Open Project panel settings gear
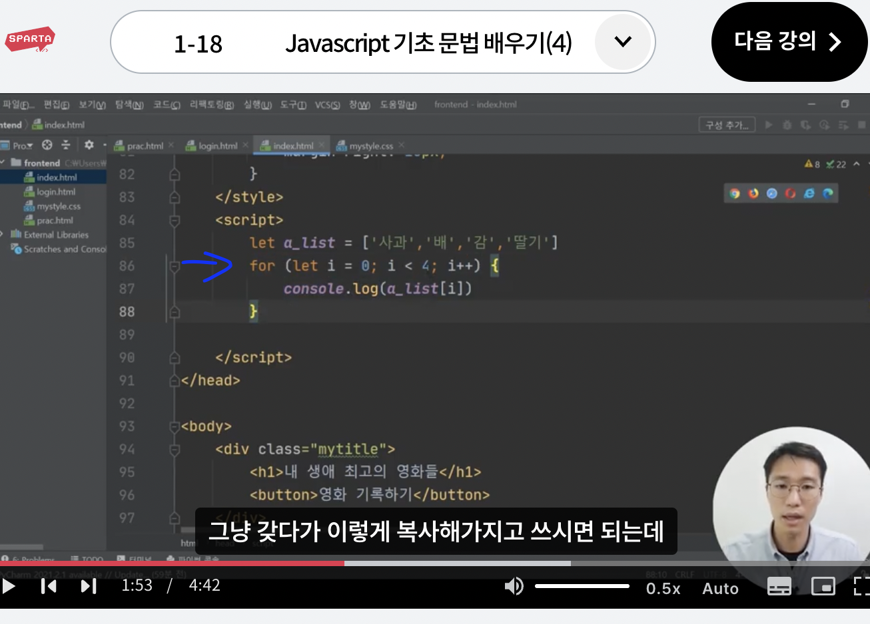This screenshot has width=870, height=624. click(x=89, y=145)
